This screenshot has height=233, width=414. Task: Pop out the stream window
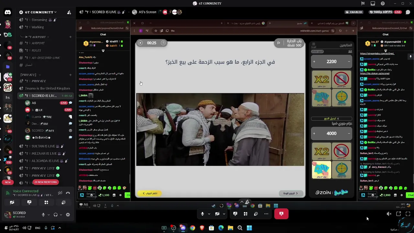pyautogui.click(x=398, y=214)
